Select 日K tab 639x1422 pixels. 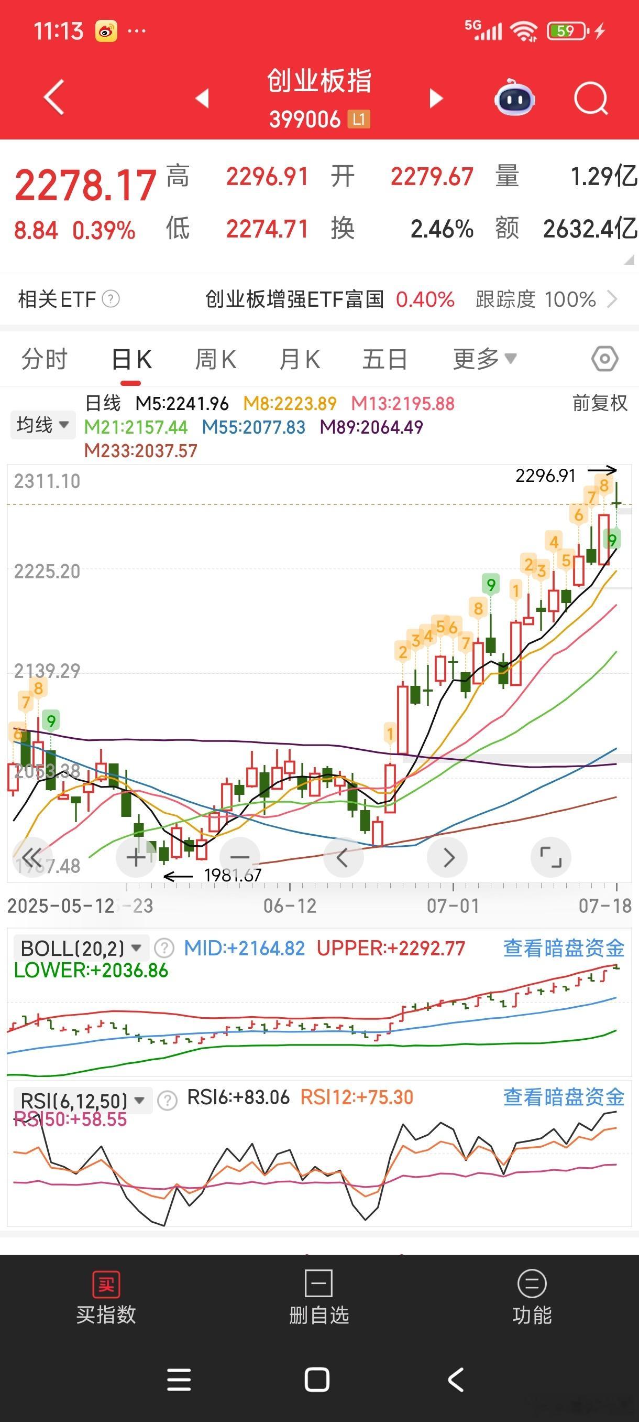(x=131, y=359)
